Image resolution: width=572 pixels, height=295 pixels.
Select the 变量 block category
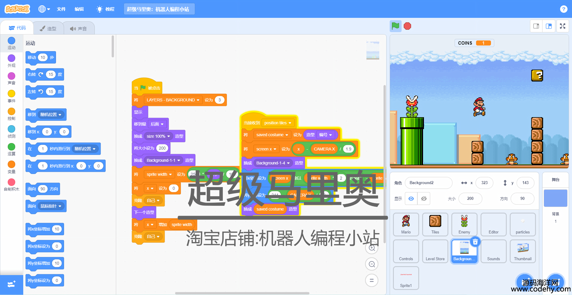point(11,167)
